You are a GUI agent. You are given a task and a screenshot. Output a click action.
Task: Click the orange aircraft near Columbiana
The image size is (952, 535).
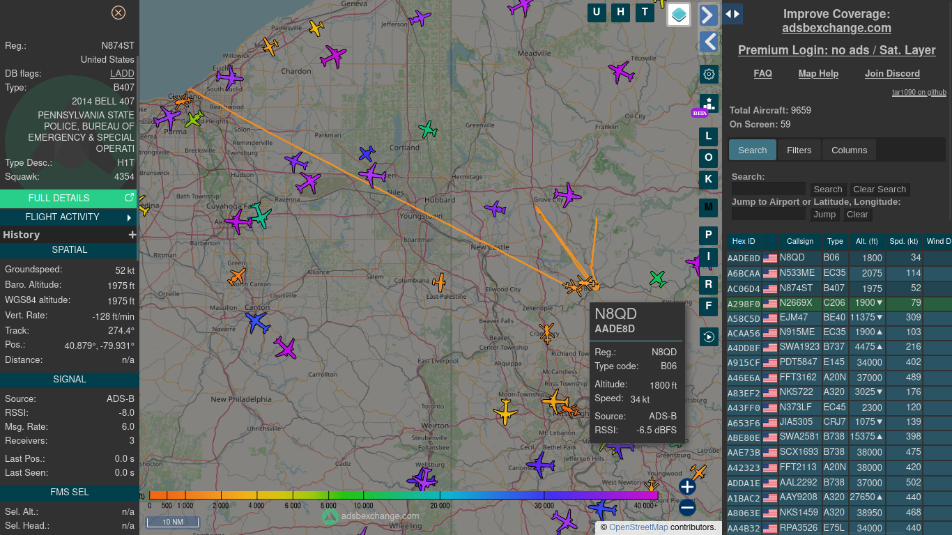pyautogui.click(x=439, y=282)
